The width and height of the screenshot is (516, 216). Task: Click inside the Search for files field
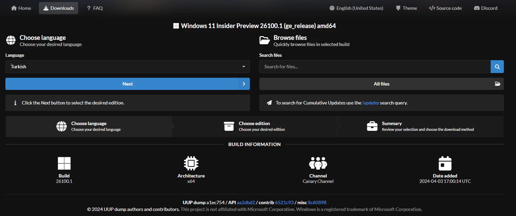click(372, 66)
